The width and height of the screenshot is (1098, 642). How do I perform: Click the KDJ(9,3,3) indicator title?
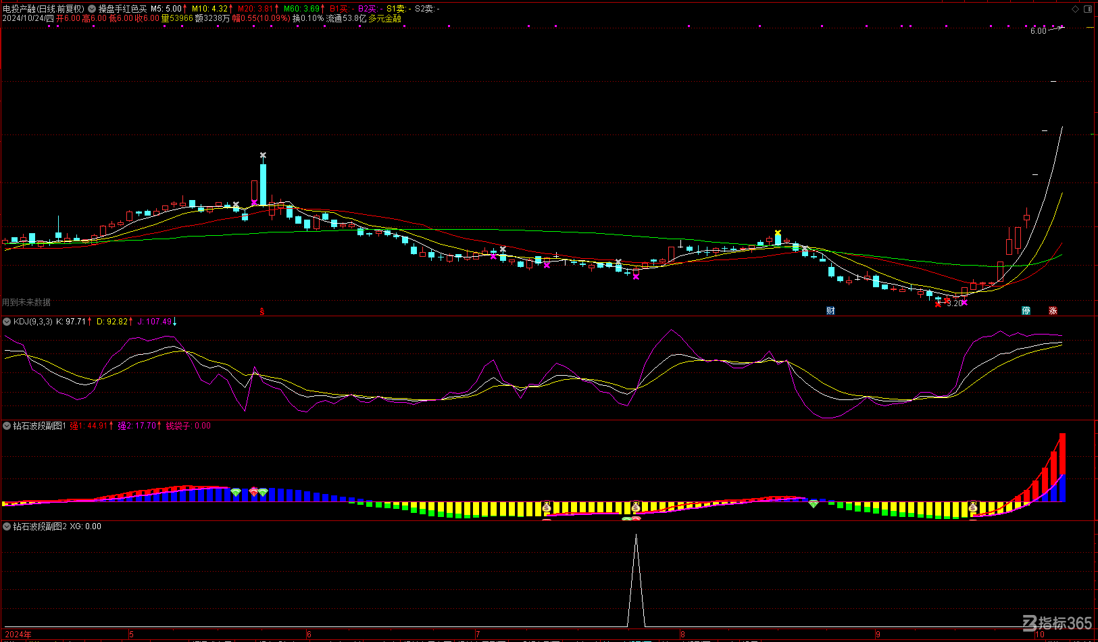point(32,322)
